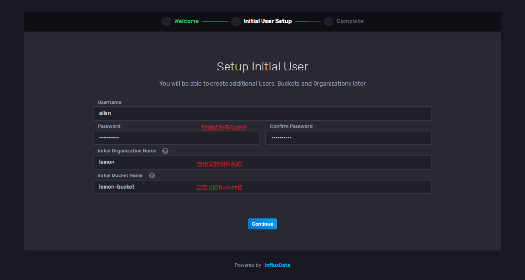Click the Continue button
Viewport: 525px width, 280px height.
coord(262,224)
